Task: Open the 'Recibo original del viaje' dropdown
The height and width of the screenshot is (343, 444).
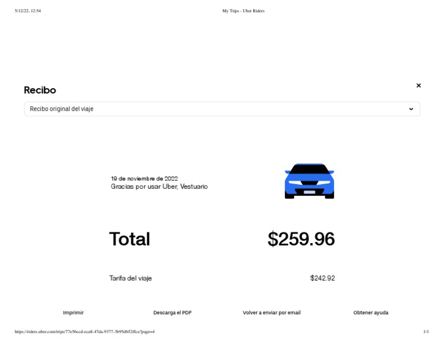Action: tap(222, 109)
